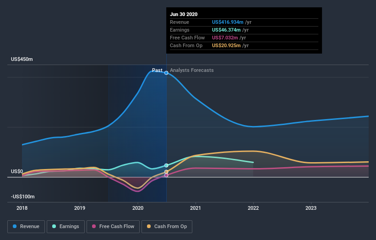Select the Cash From Op marker at Jun 2020
Image resolution: width=376 pixels, height=240 pixels.
point(166,172)
